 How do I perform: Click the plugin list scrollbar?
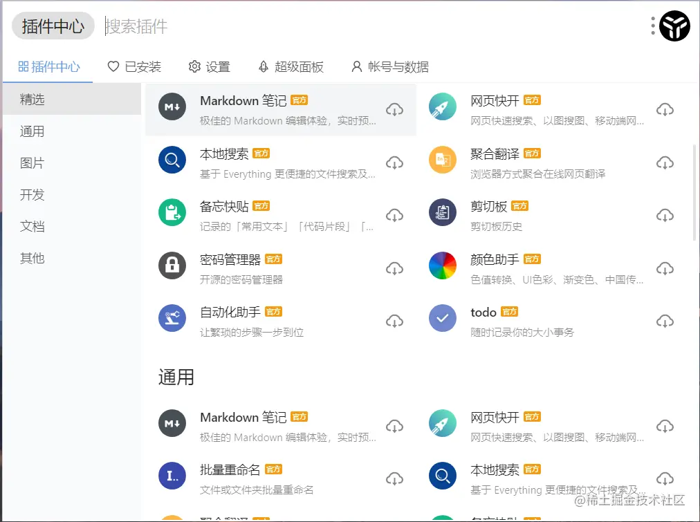(x=694, y=192)
